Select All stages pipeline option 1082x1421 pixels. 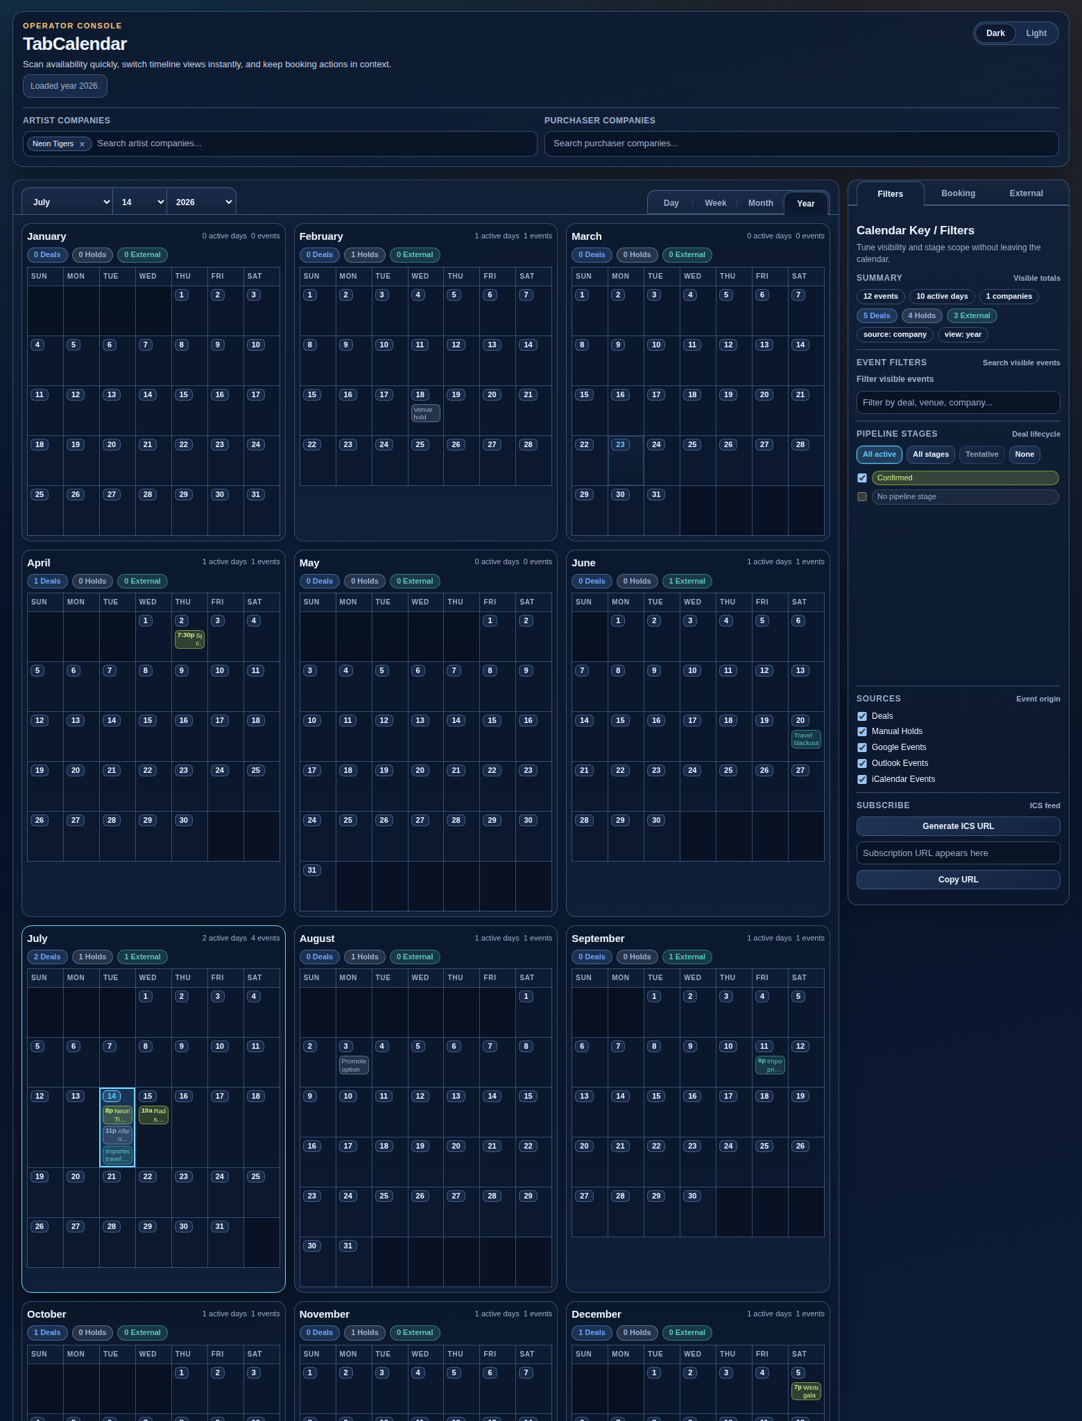(930, 455)
